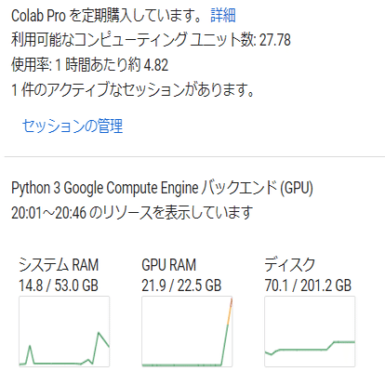The height and width of the screenshot is (385, 385).
Task: Select the システム RAM label
Action: click(x=59, y=265)
